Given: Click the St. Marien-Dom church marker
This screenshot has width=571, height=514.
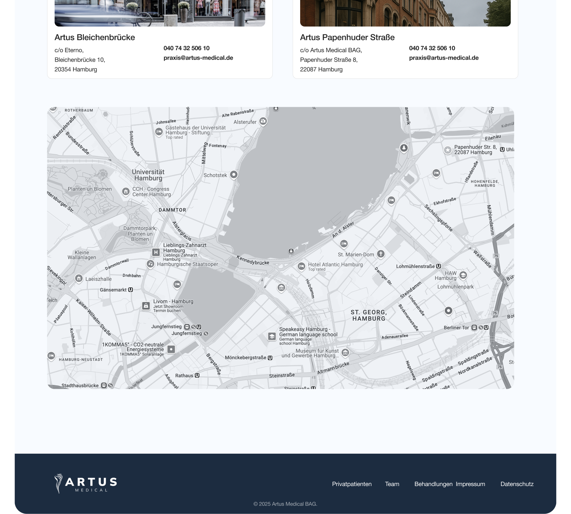Looking at the screenshot, I should (x=381, y=254).
